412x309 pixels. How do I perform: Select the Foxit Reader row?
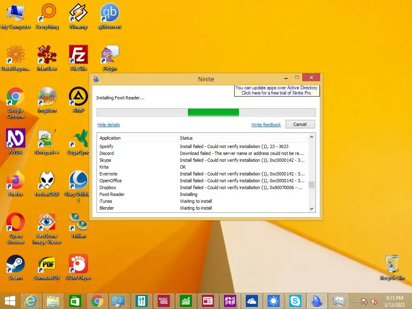coord(203,194)
